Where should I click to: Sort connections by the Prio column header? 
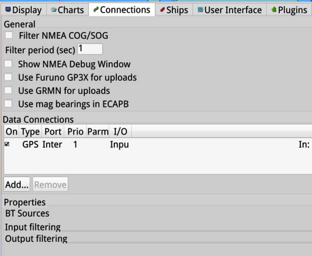click(75, 132)
